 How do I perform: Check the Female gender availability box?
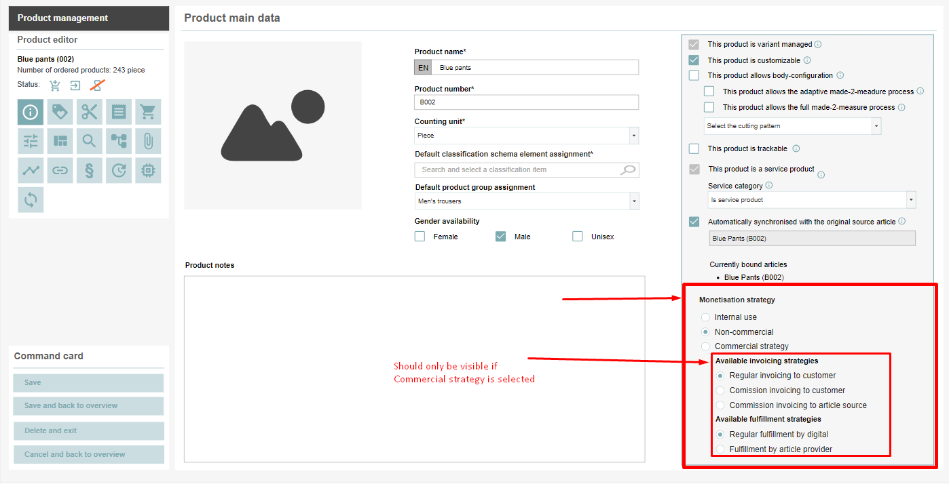[420, 237]
